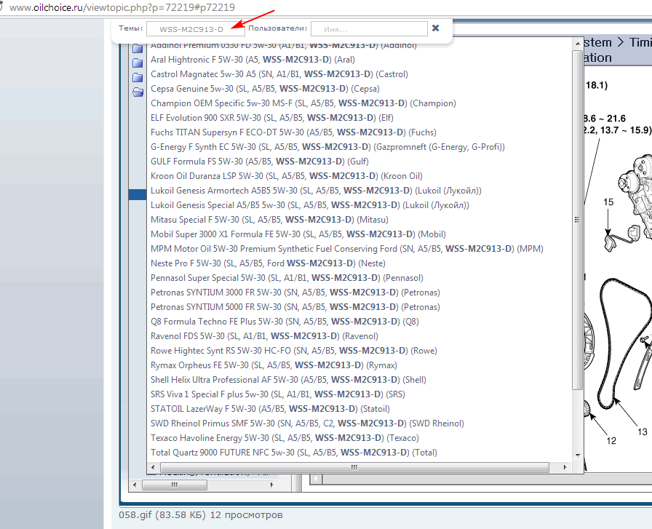
Task: Select Lukoil Genesis Armortech A5B5 5W-30 result
Action: (316, 191)
